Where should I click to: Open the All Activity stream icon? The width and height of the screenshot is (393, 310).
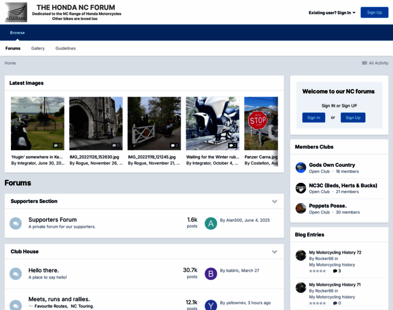[365, 63]
